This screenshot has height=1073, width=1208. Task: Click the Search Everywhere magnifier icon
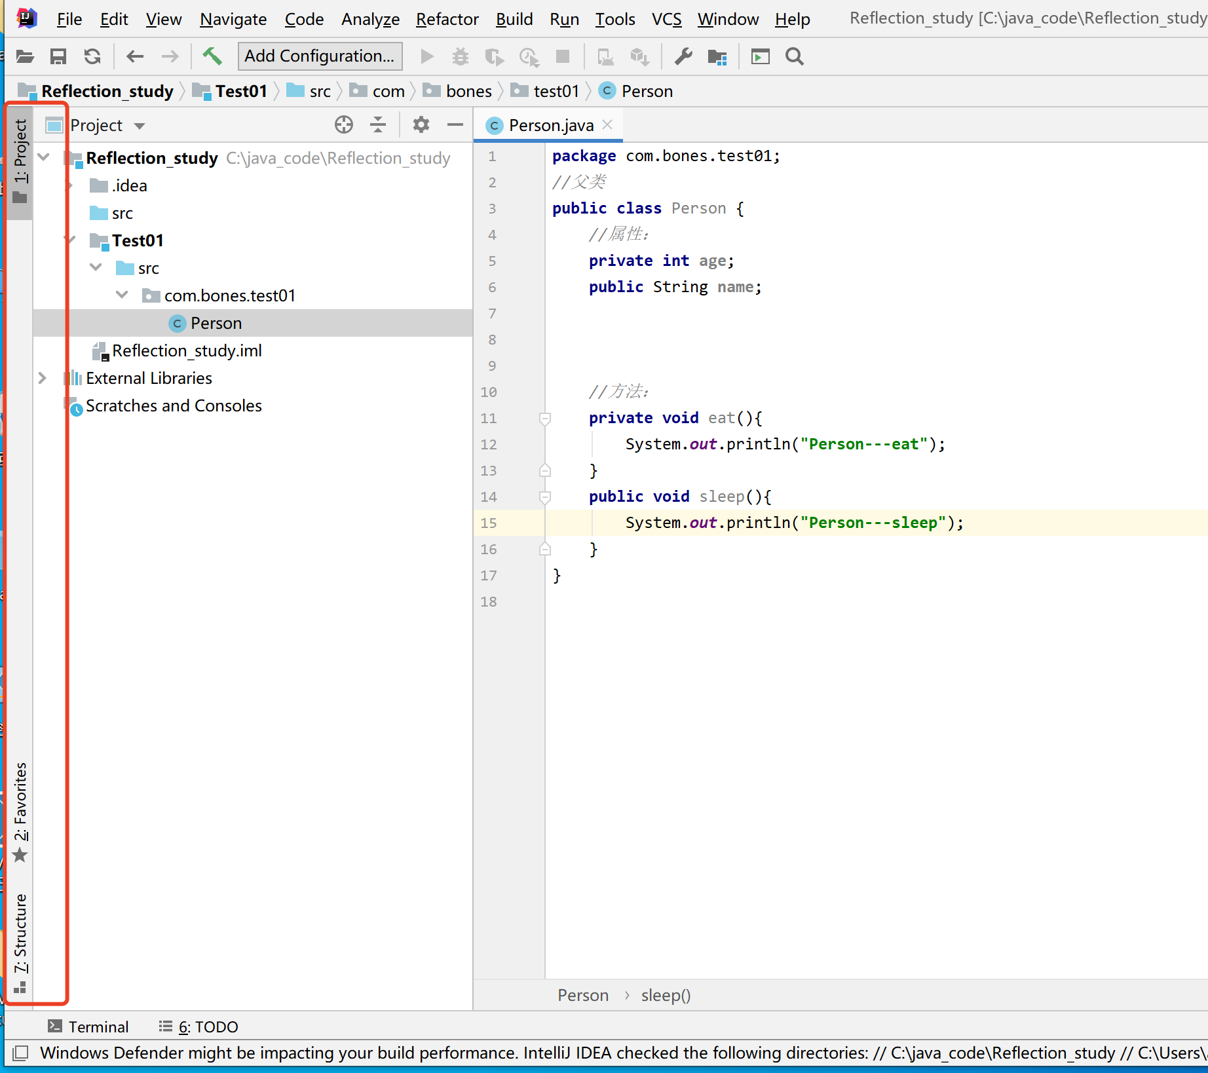click(x=795, y=56)
